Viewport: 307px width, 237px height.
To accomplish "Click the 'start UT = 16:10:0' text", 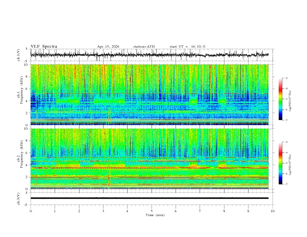I will click(x=187, y=46).
